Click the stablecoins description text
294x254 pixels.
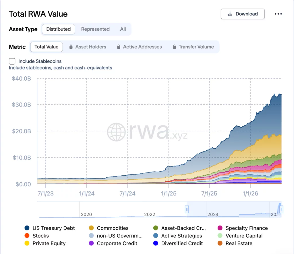pyautogui.click(x=60, y=68)
